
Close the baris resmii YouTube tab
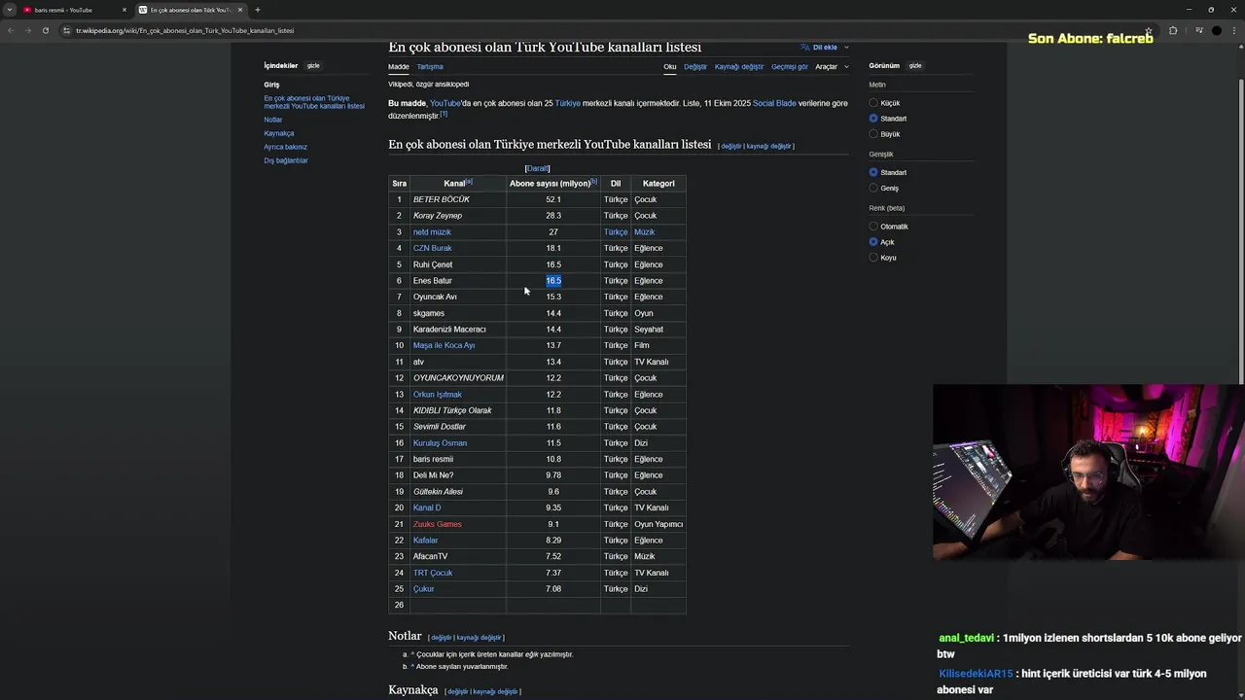pos(124,10)
